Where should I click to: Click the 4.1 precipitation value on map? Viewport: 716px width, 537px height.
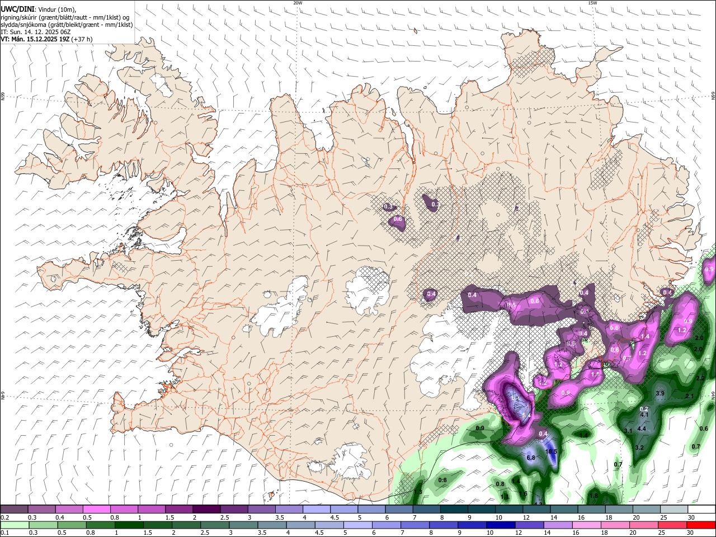[644, 414]
